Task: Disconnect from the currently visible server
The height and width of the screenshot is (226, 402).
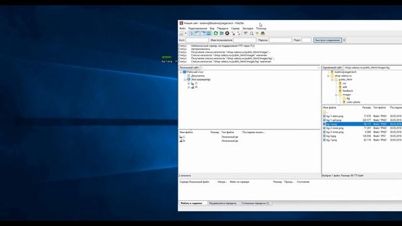Action: coord(233,33)
